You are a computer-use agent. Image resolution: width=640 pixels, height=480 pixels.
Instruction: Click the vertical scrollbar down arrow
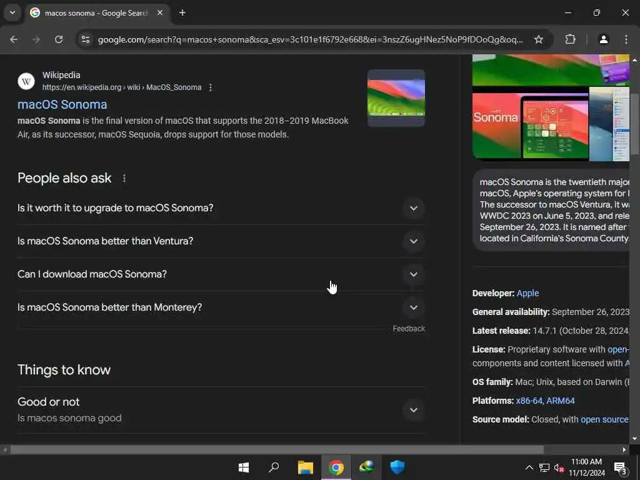pos(634,439)
